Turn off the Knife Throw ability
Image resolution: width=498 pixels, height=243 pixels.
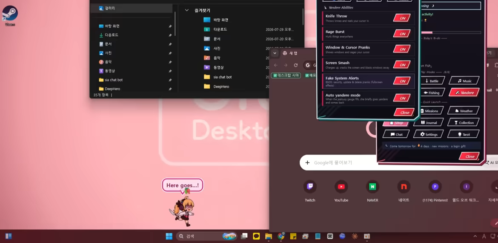coord(402,18)
